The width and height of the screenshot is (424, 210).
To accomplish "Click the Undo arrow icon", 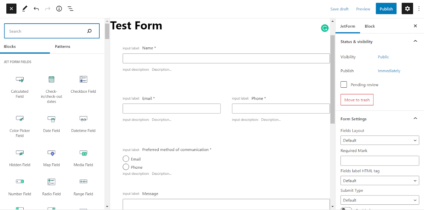I will pos(36,9).
